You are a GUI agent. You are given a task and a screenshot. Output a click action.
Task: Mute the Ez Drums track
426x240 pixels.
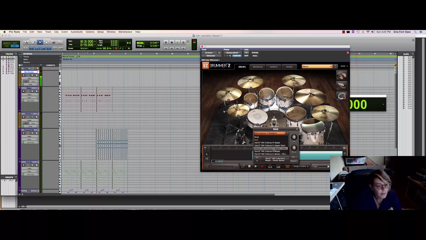coord(36,75)
